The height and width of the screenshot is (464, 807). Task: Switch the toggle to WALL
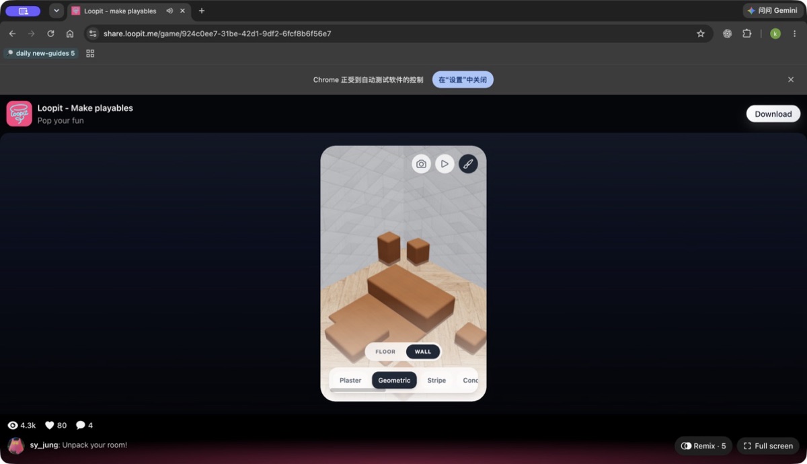pyautogui.click(x=423, y=352)
